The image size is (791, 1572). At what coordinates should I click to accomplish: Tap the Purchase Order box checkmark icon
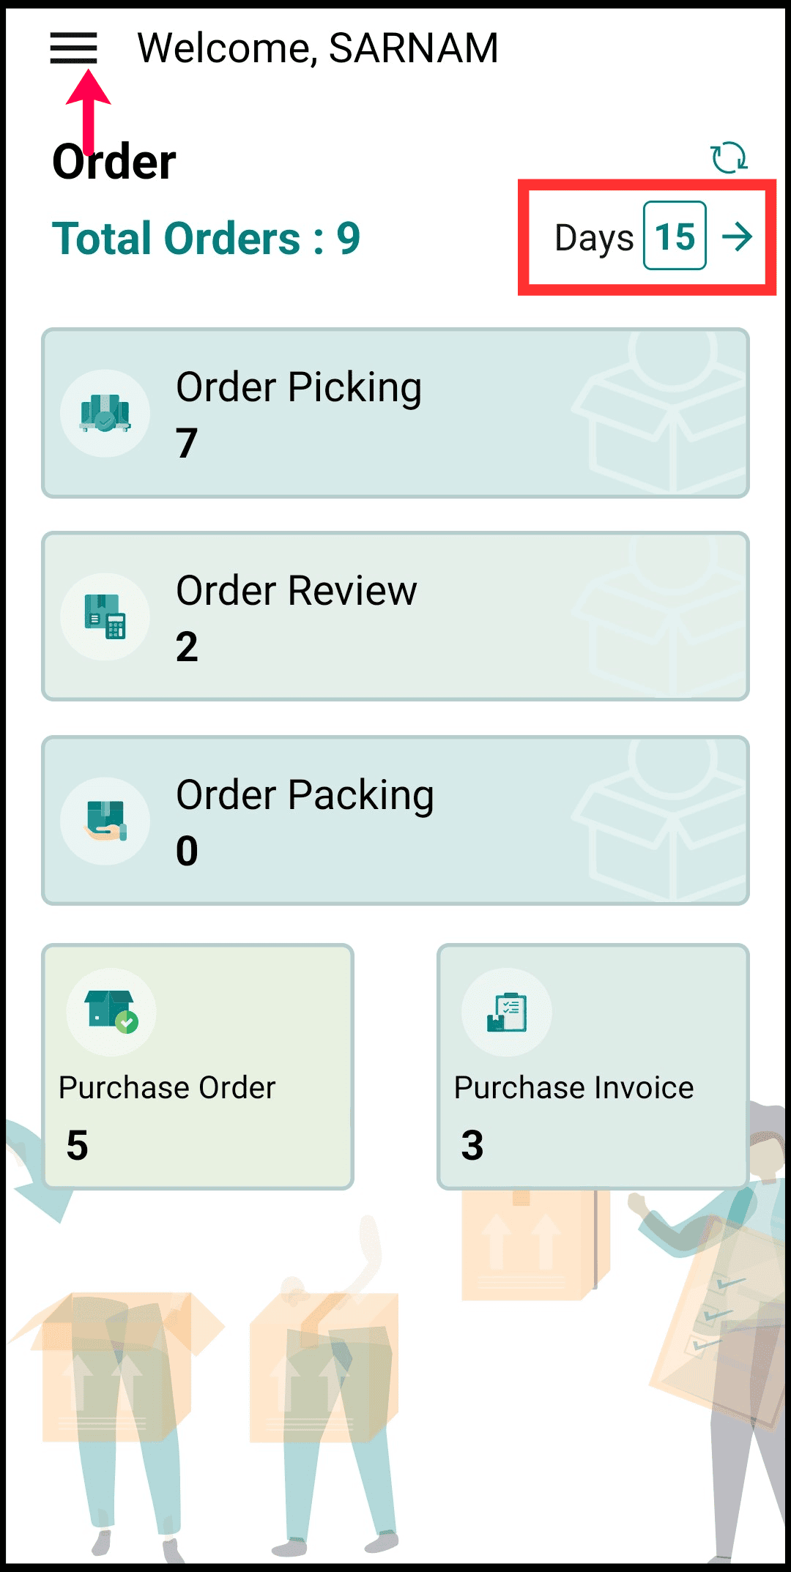pos(111,1012)
